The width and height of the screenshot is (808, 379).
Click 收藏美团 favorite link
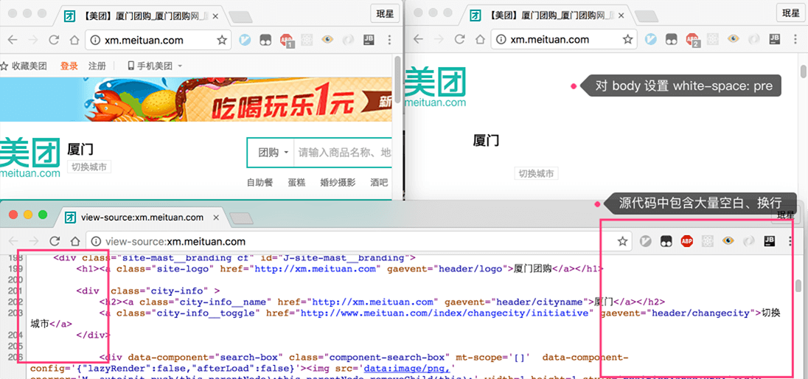24,66
